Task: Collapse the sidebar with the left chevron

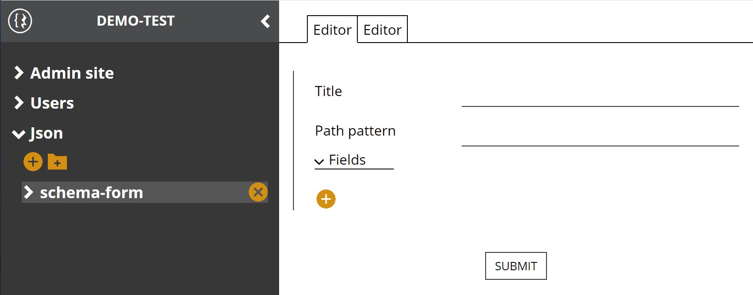Action: pos(265,21)
